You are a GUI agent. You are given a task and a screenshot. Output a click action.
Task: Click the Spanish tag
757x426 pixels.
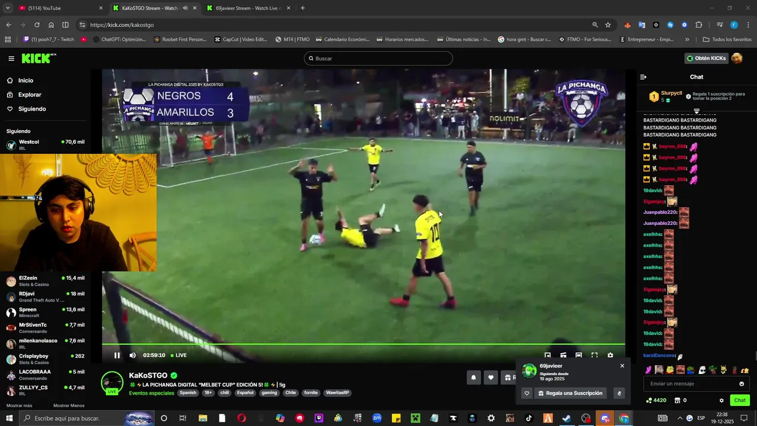pyautogui.click(x=188, y=393)
